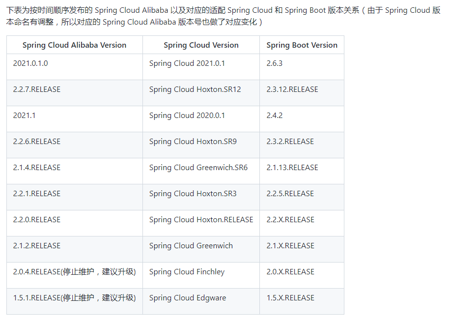Click the 2.2.X.RELEASE cell
The image size is (450, 323).
[302, 223]
